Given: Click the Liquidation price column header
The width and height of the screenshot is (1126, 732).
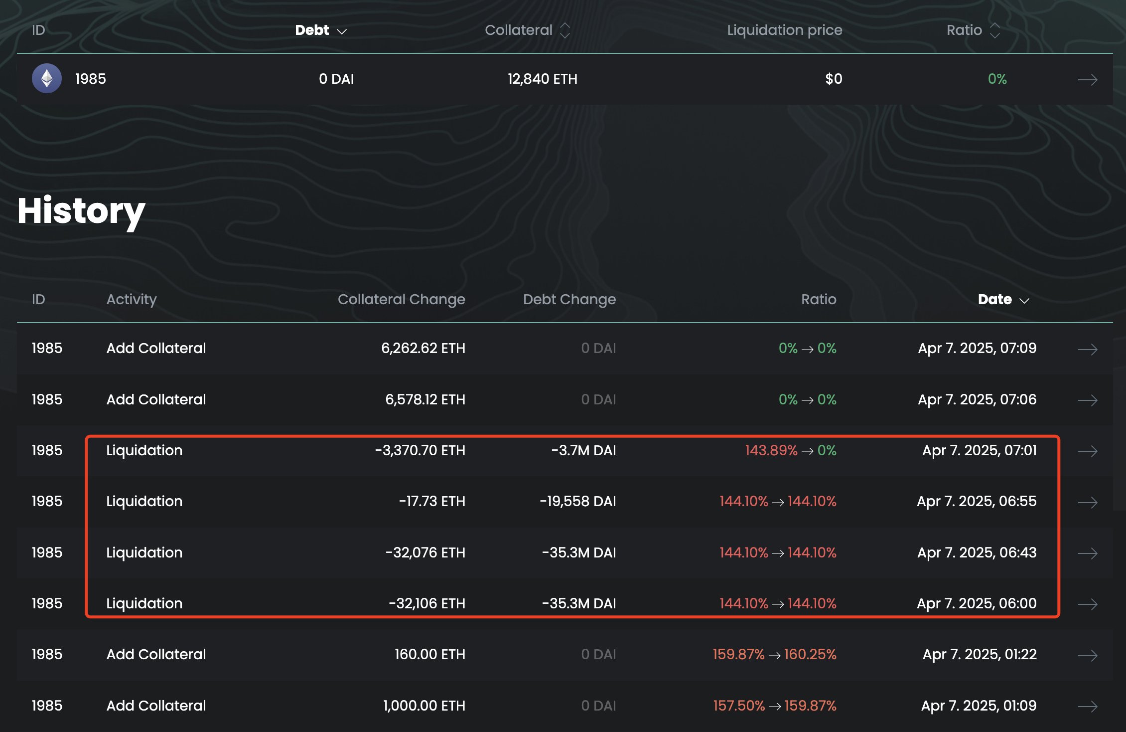Looking at the screenshot, I should [784, 30].
